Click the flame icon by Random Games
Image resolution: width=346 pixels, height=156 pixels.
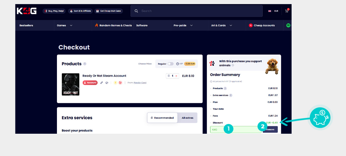97,25
